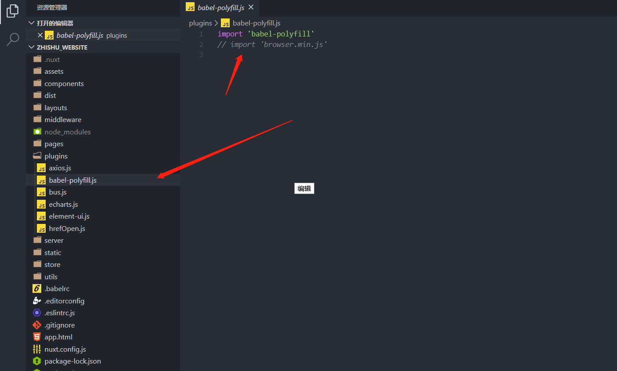Screen dimensions: 617x371
Task: Click the npm icon beside package-lock.json
Action: tap(37, 361)
